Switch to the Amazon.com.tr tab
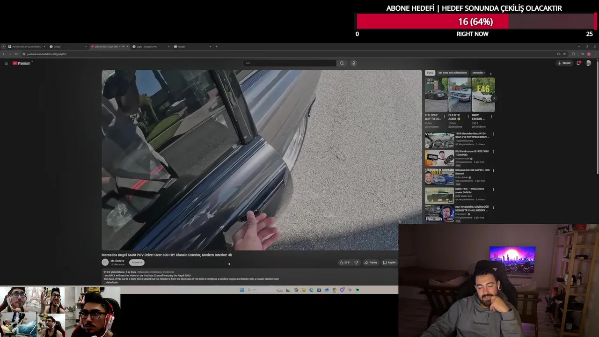 (27, 46)
